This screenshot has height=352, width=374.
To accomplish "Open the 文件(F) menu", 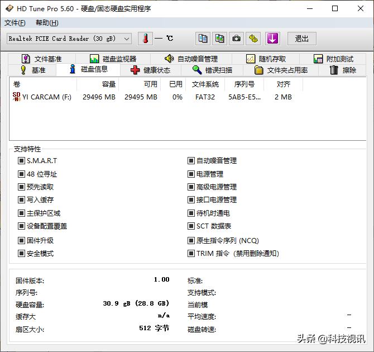I will coord(15,23).
